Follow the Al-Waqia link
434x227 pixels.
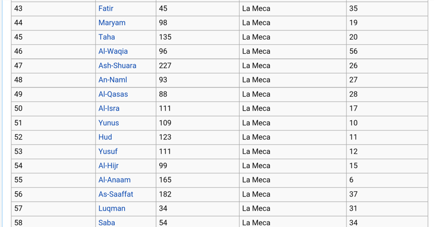click(113, 51)
